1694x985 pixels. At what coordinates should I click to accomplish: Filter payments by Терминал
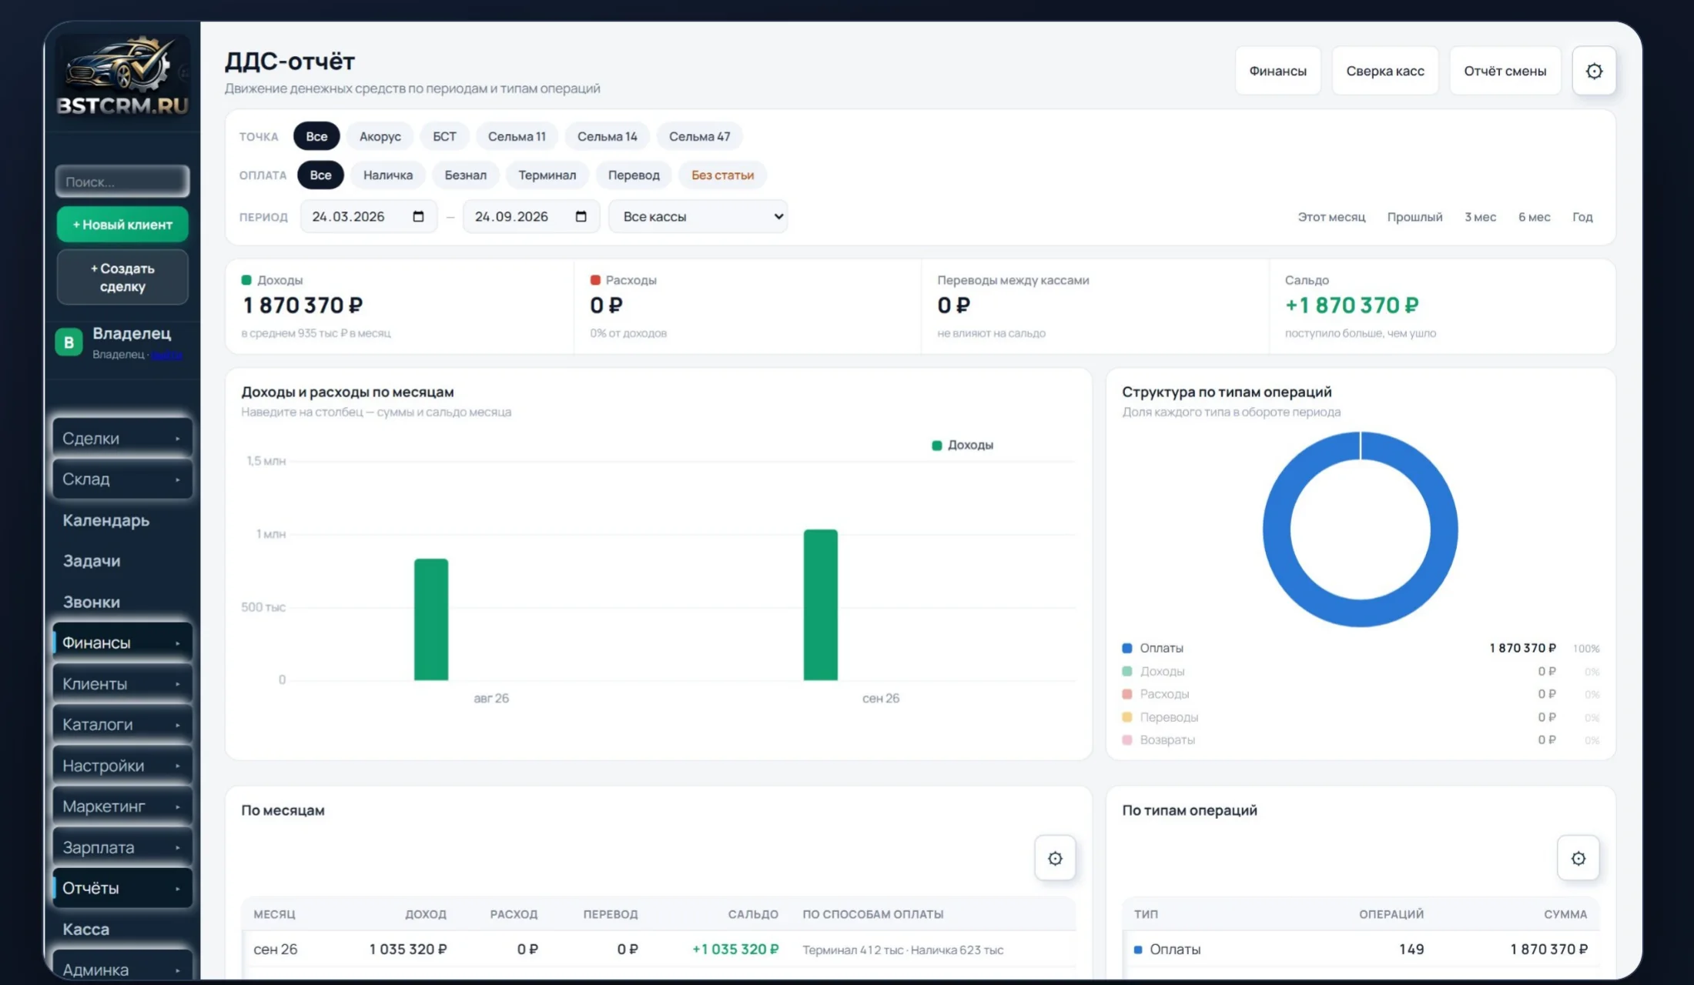[547, 175]
